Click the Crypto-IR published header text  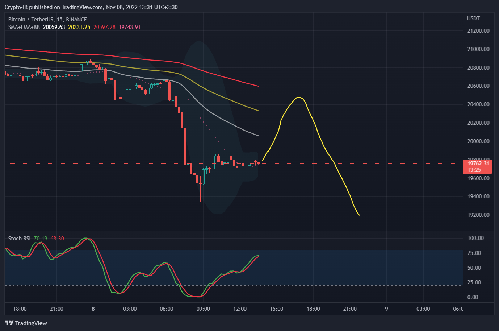[x=91, y=7]
